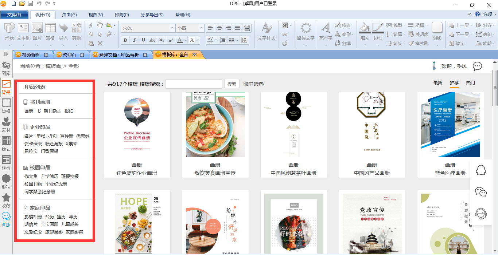This screenshot has width=498, height=255.
Task: Click the 收藏 favorites star icon
Action: coord(6,200)
